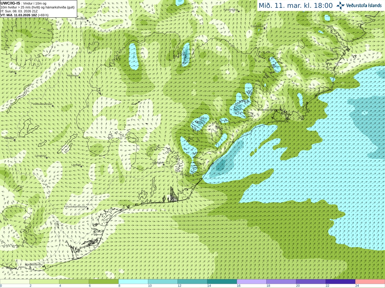Viewport: 385px width, 288px height.
Task: Click the Setur station label
Action: (12, 72)
